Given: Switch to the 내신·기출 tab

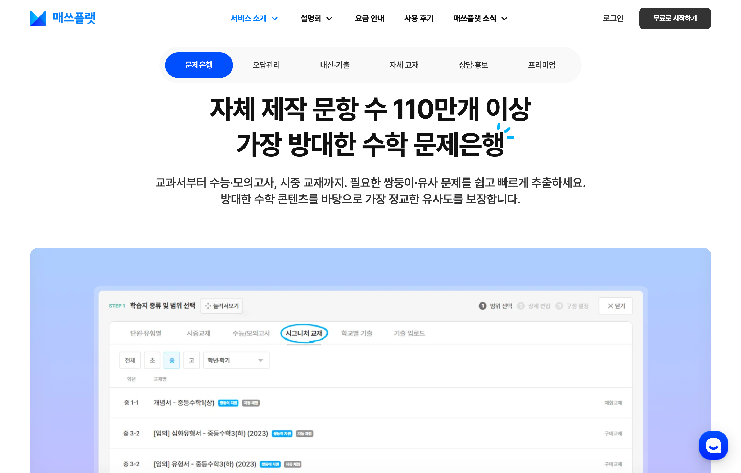Looking at the screenshot, I should point(335,65).
